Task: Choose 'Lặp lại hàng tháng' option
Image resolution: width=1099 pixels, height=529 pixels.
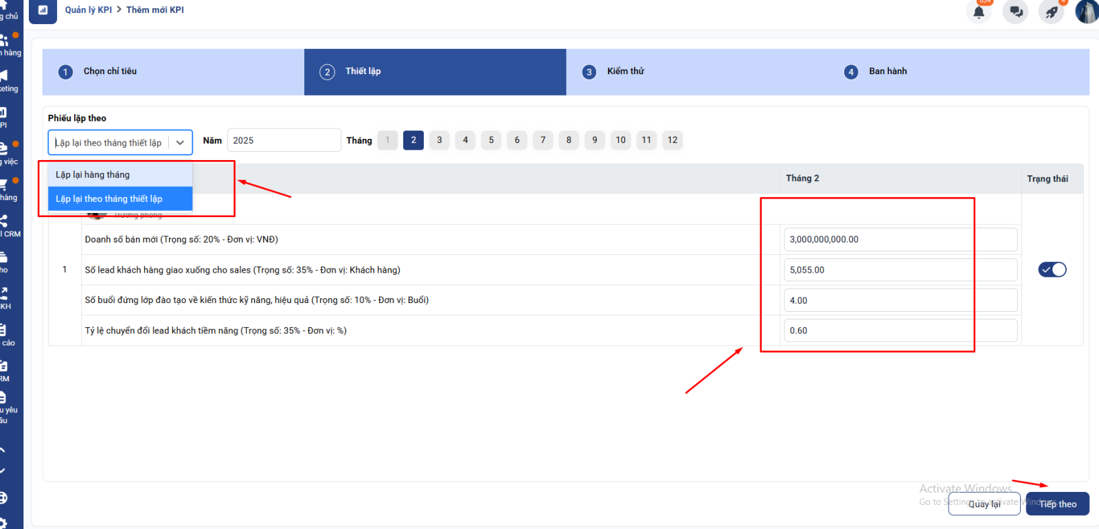Action: click(120, 175)
